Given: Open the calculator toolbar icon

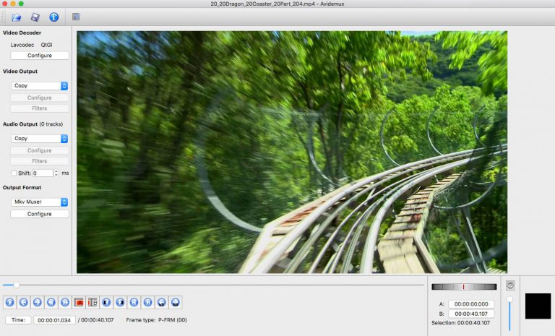Looking at the screenshot, I should point(76,17).
